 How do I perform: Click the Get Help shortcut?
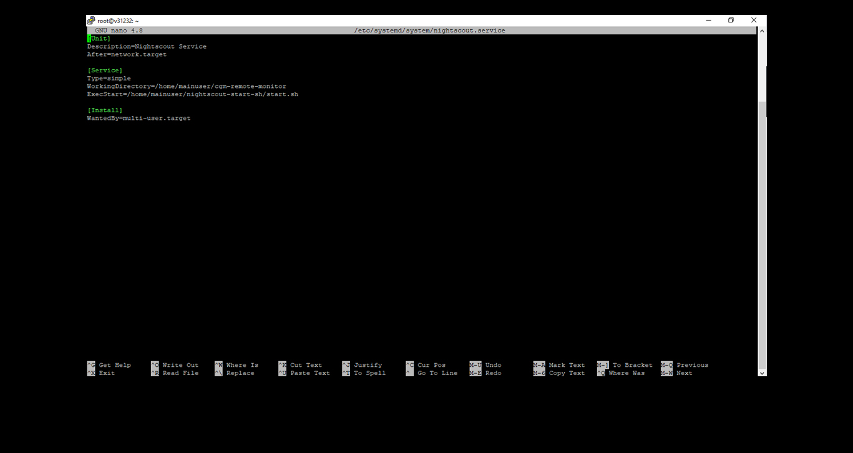click(x=109, y=365)
